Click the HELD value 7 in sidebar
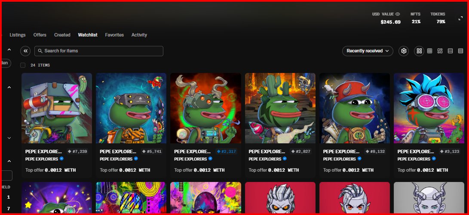 tap(8, 209)
